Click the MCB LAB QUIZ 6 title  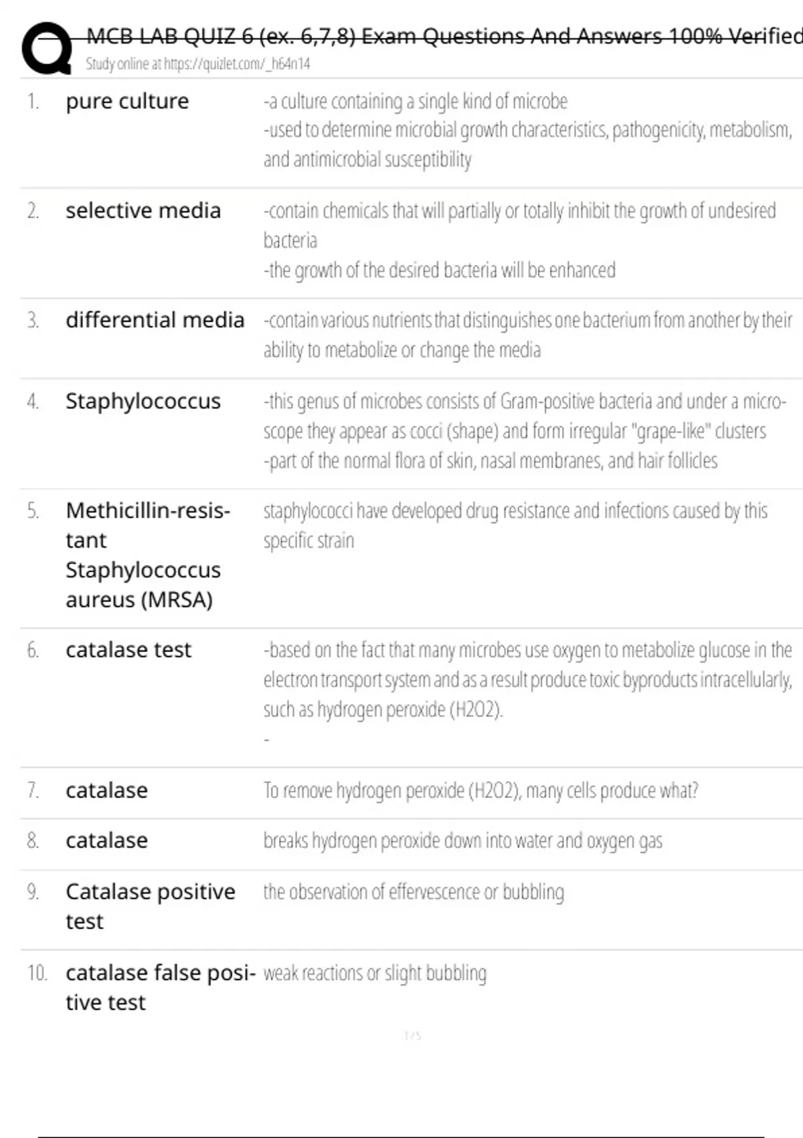(442, 35)
